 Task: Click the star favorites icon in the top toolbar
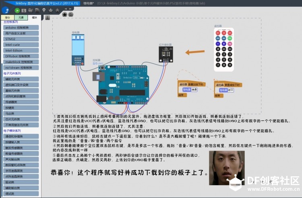(51, 10)
